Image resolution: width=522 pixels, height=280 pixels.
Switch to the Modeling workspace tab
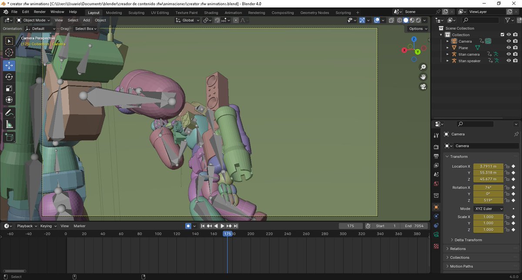114,13
